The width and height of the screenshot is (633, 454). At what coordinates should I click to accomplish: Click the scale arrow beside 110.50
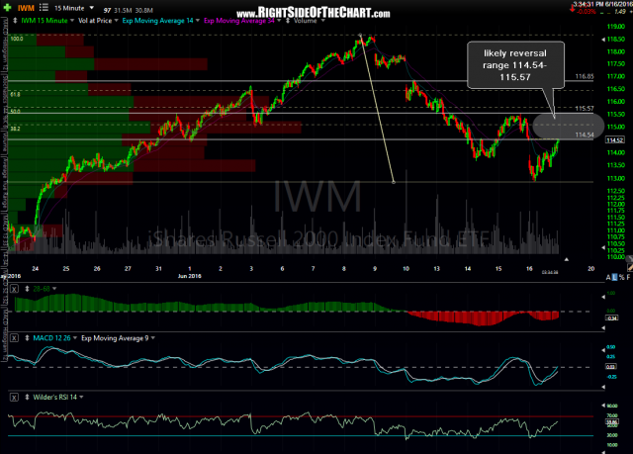click(603, 247)
